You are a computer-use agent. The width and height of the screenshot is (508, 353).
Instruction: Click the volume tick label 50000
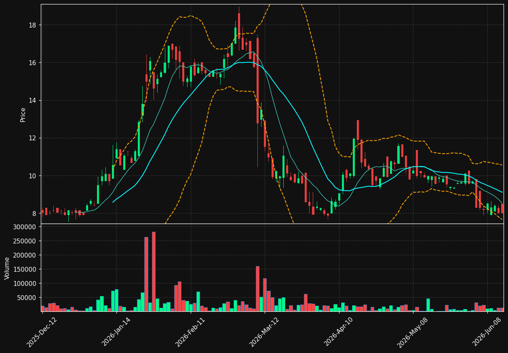[27, 298]
